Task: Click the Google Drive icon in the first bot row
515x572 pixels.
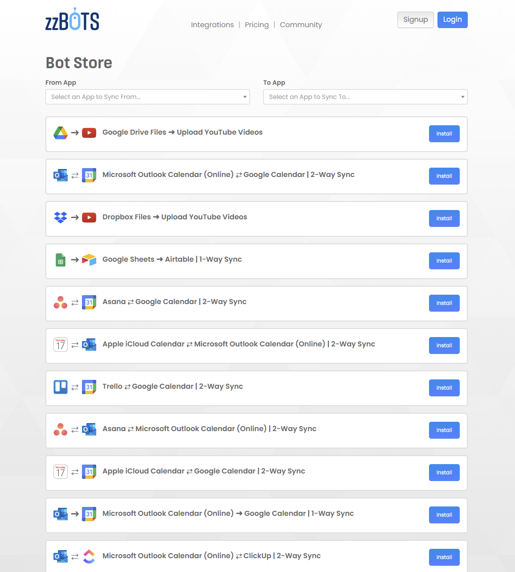Action: pyautogui.click(x=60, y=132)
